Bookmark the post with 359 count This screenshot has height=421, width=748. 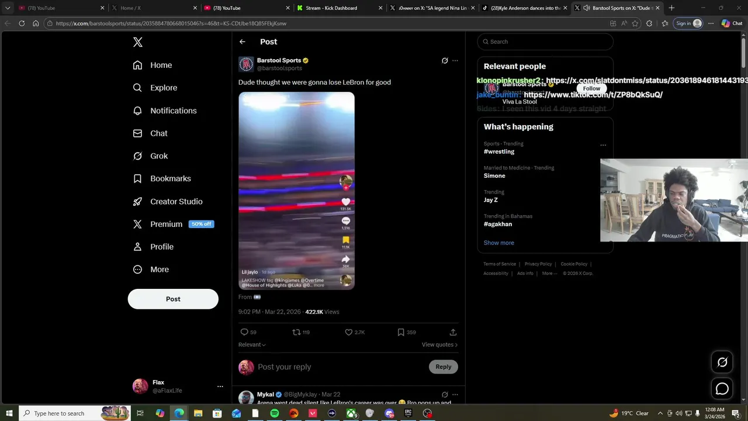(x=406, y=332)
